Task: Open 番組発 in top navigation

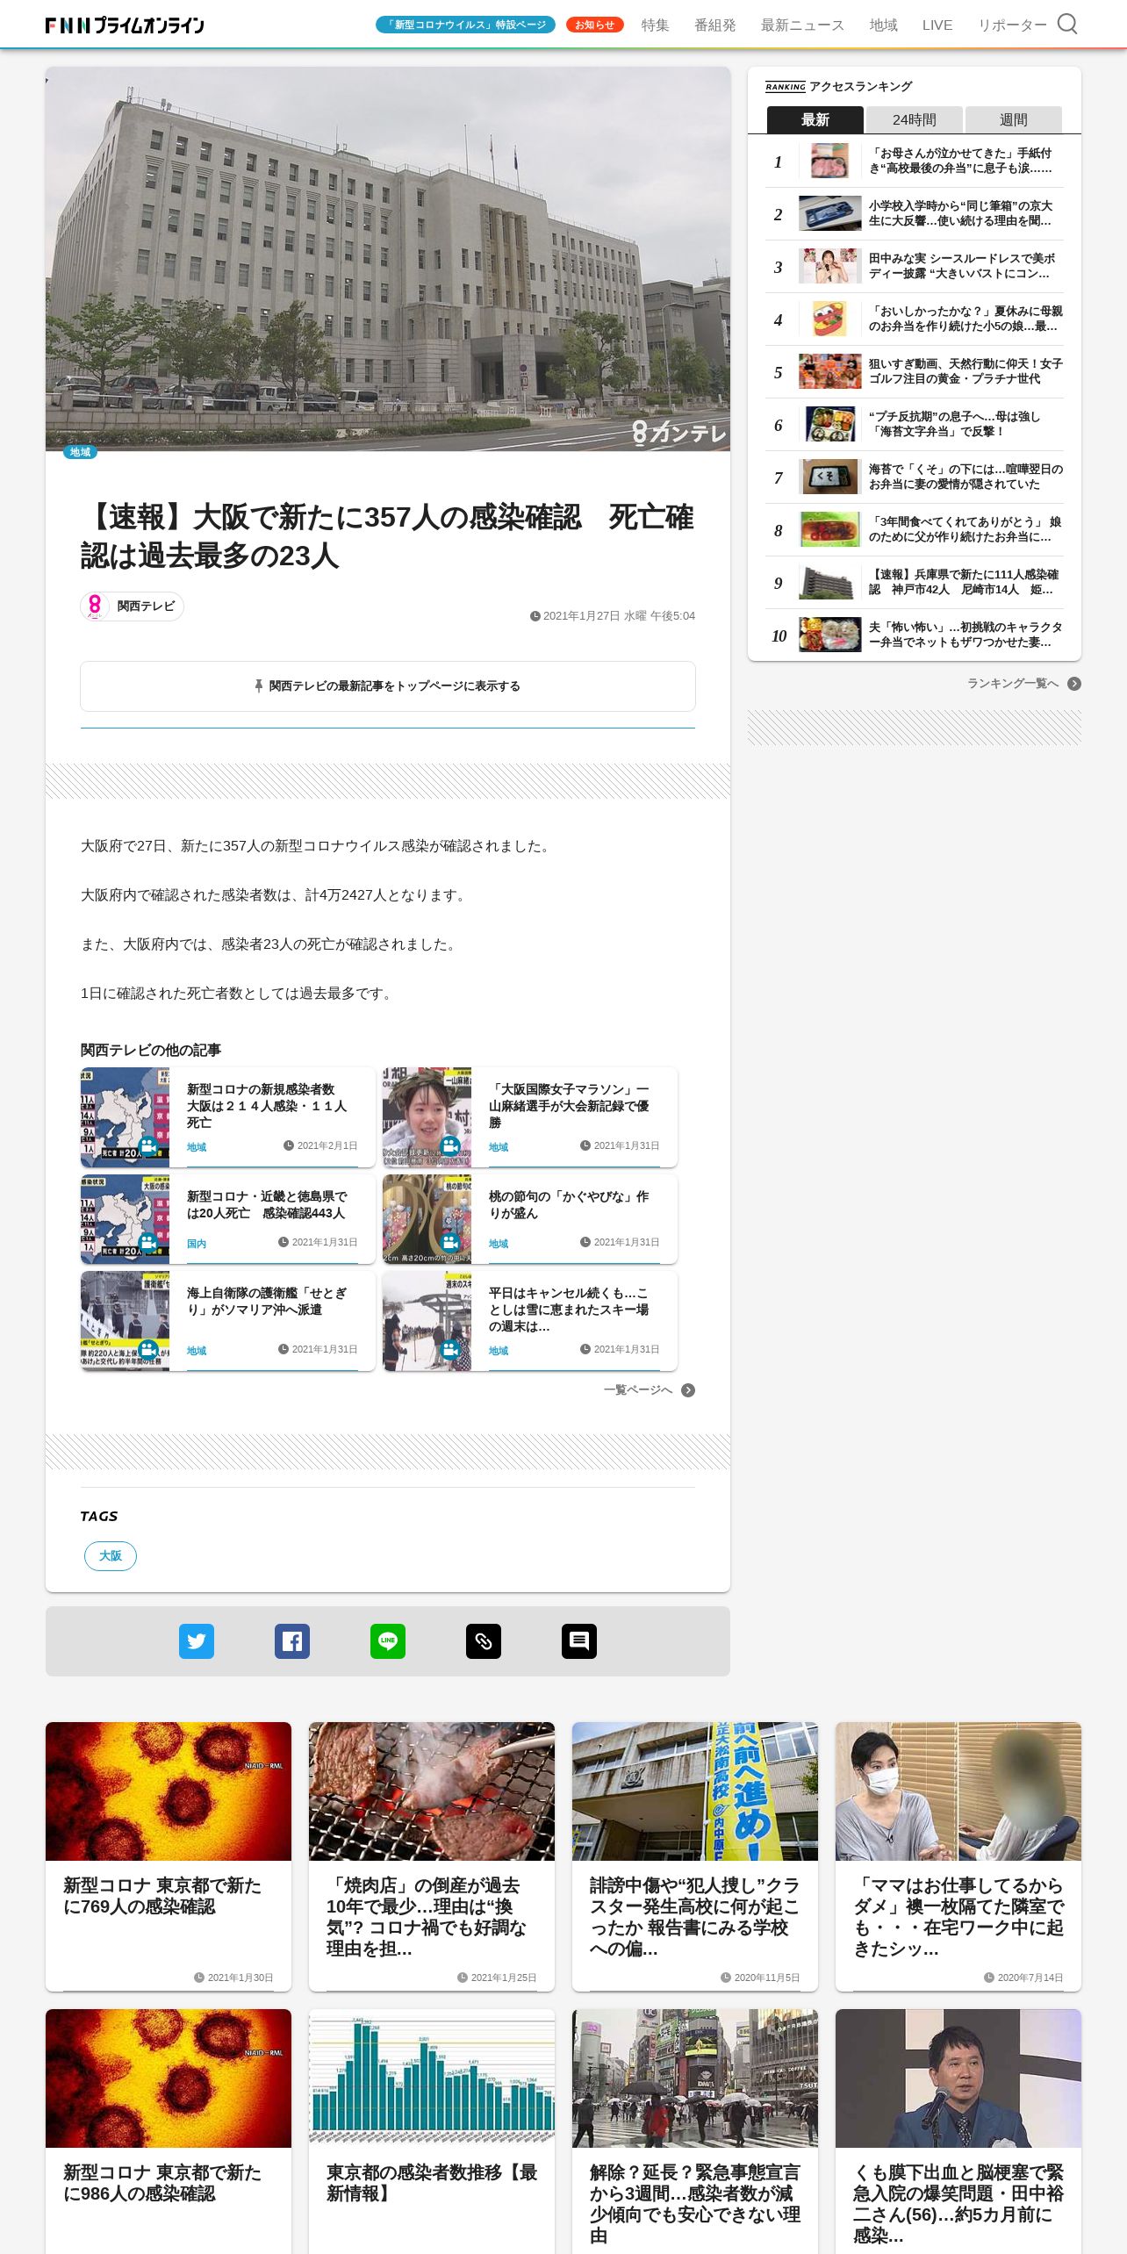Action: coord(715,25)
